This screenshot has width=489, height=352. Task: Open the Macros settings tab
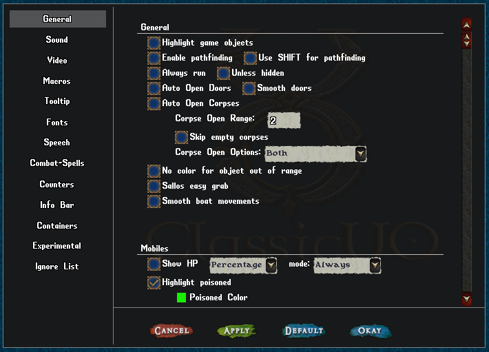pos(57,81)
